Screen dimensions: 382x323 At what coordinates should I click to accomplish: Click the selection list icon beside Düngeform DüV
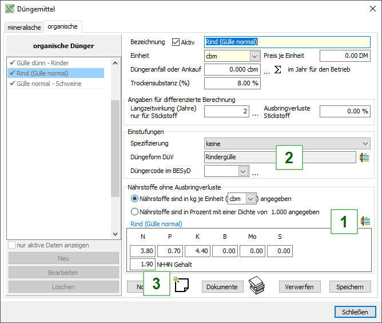[364, 157]
